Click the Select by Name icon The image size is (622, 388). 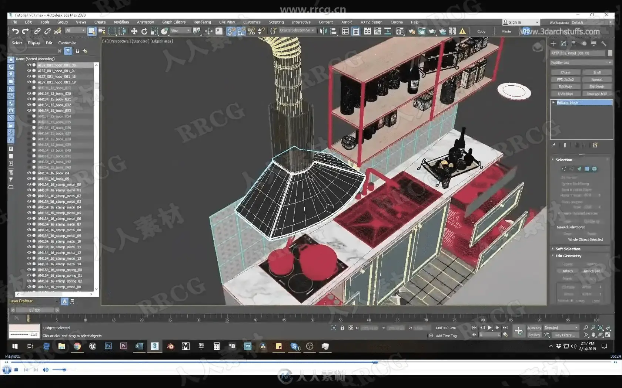click(101, 31)
